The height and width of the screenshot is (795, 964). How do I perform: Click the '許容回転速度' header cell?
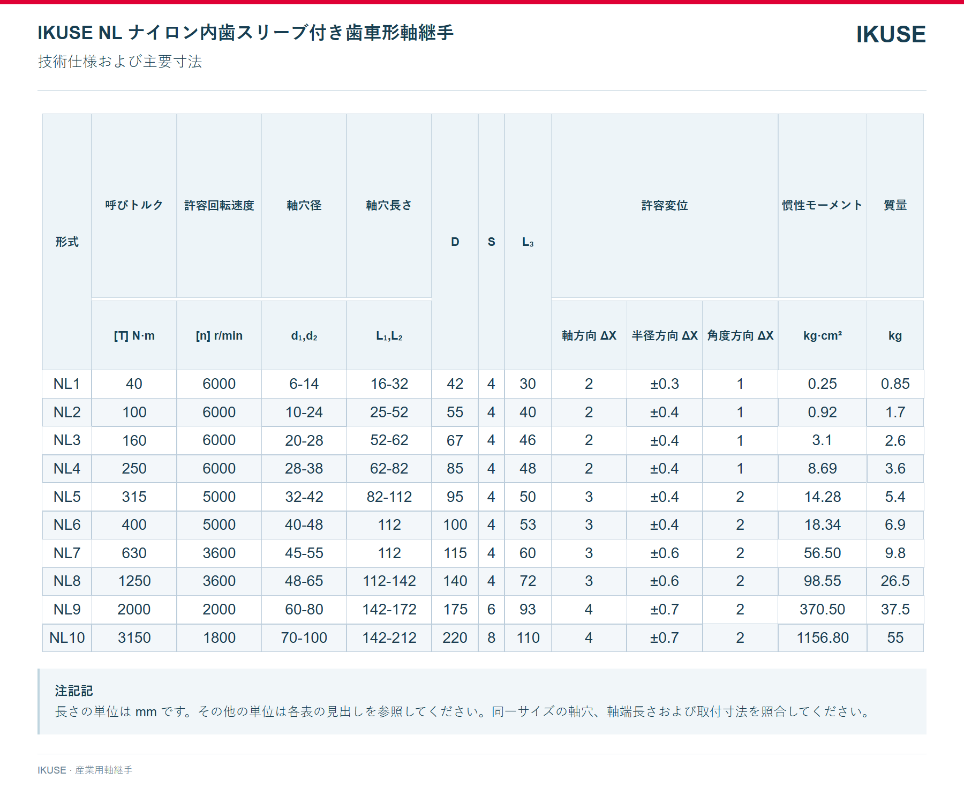pyautogui.click(x=219, y=205)
